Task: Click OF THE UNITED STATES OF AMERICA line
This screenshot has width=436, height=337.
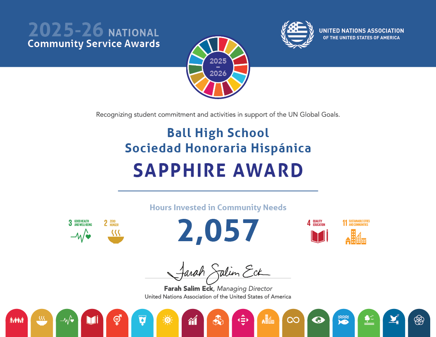Action: point(362,38)
